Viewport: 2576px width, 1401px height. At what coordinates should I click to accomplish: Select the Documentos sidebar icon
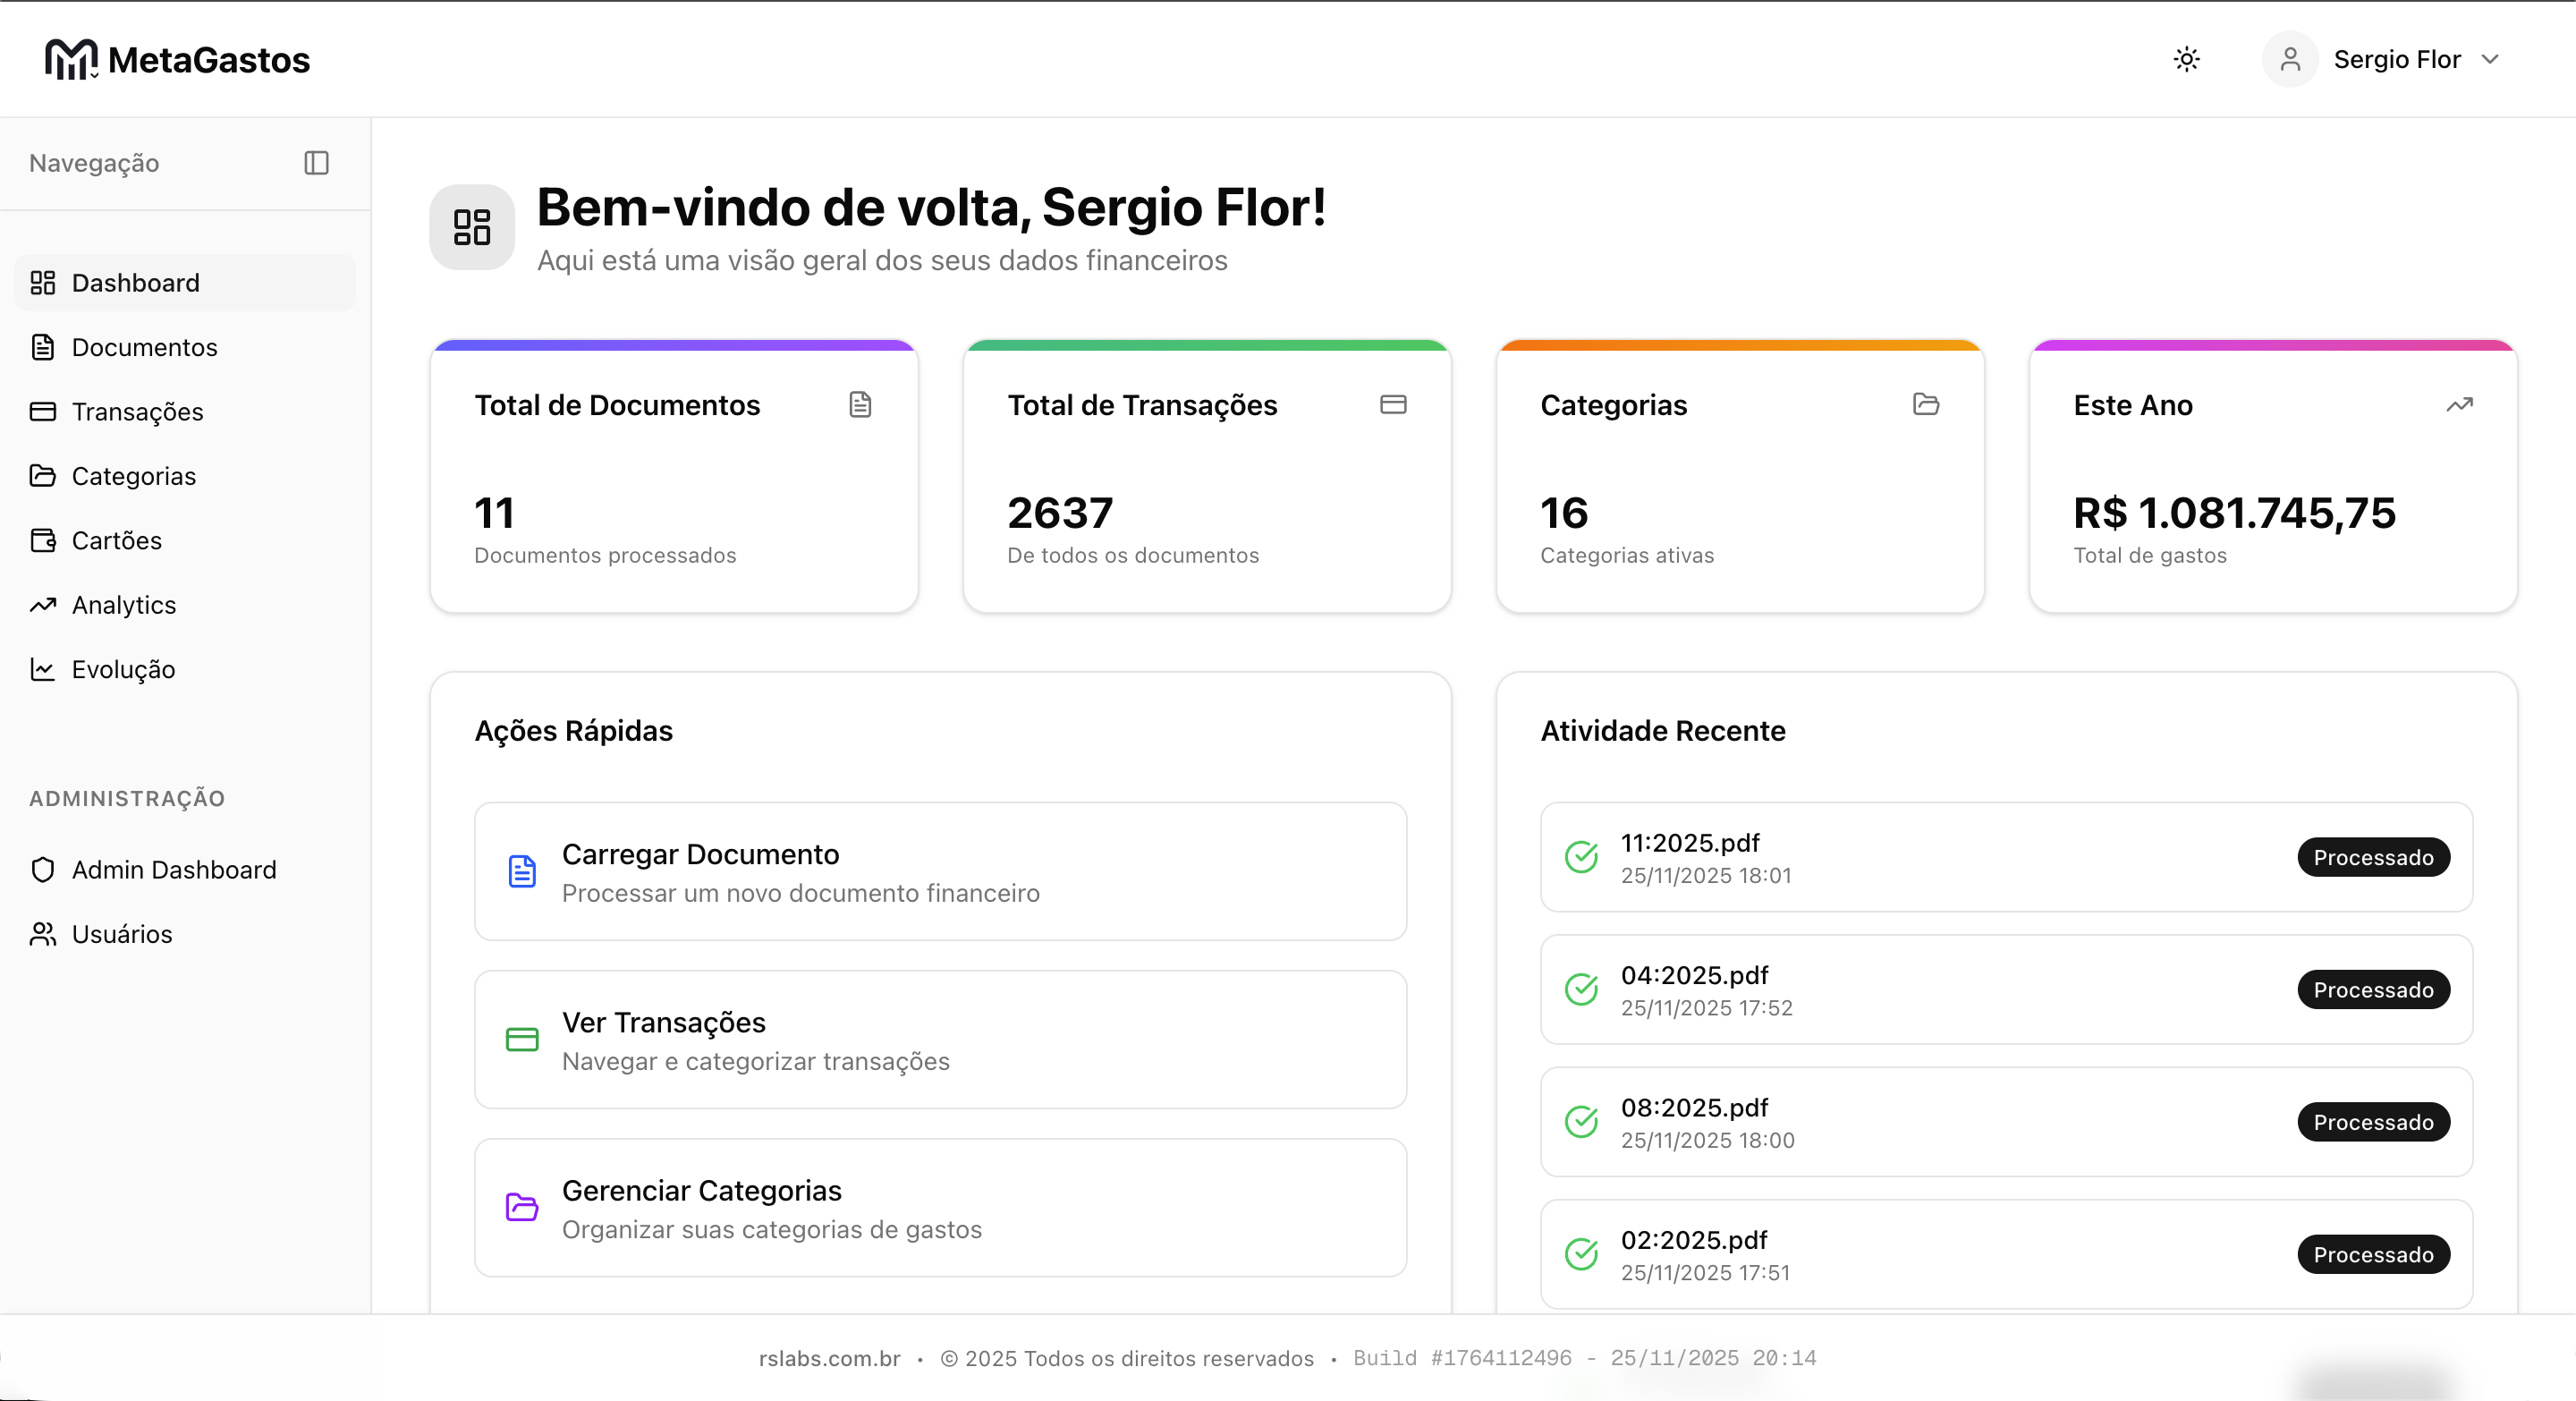click(42, 347)
